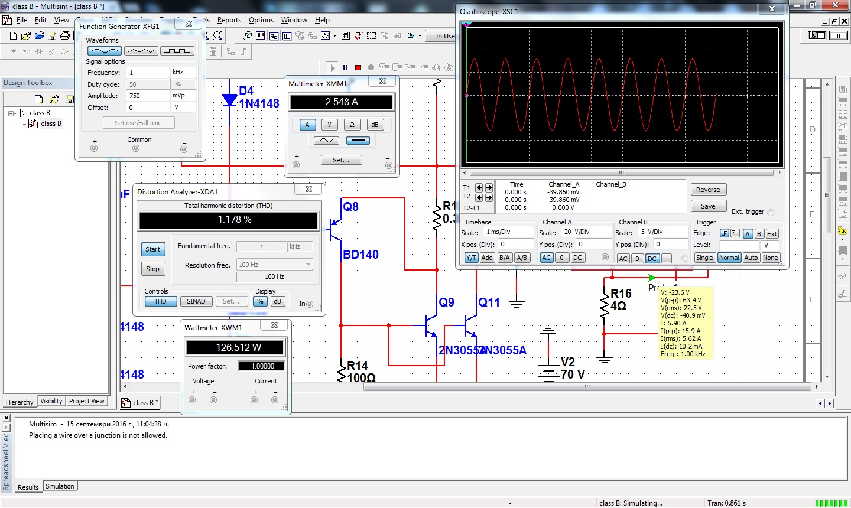Select triangle waveform in Function Generator
This screenshot has height=508, width=851.
tap(141, 51)
